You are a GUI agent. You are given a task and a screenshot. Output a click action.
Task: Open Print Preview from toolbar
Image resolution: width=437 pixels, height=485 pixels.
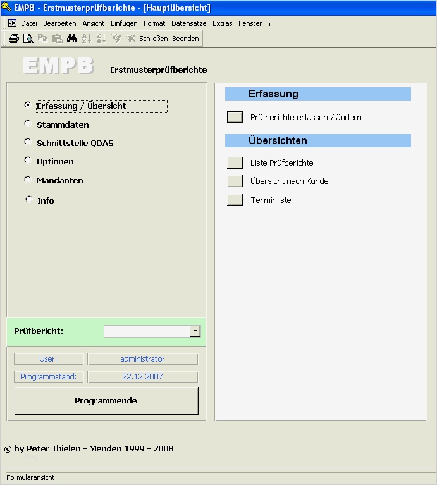(x=28, y=39)
